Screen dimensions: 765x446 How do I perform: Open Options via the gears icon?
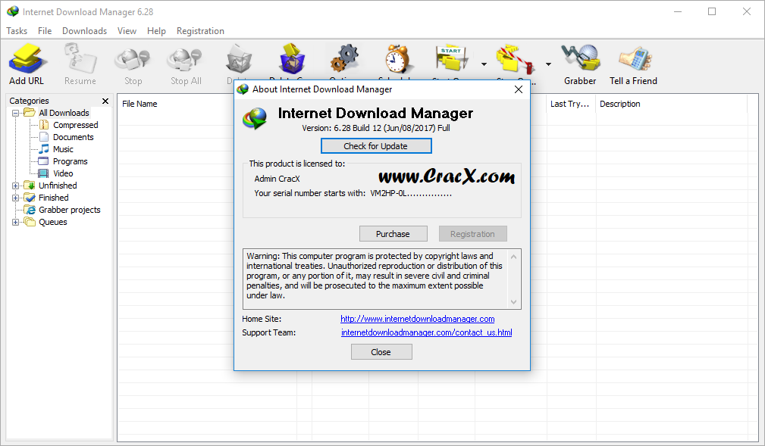point(344,58)
